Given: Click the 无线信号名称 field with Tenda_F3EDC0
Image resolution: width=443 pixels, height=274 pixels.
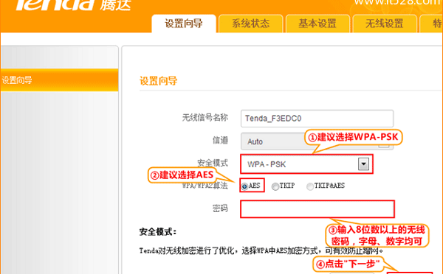Looking at the screenshot, I should pyautogui.click(x=317, y=119).
